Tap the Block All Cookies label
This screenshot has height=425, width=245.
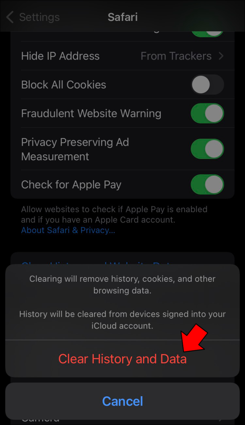(64, 85)
